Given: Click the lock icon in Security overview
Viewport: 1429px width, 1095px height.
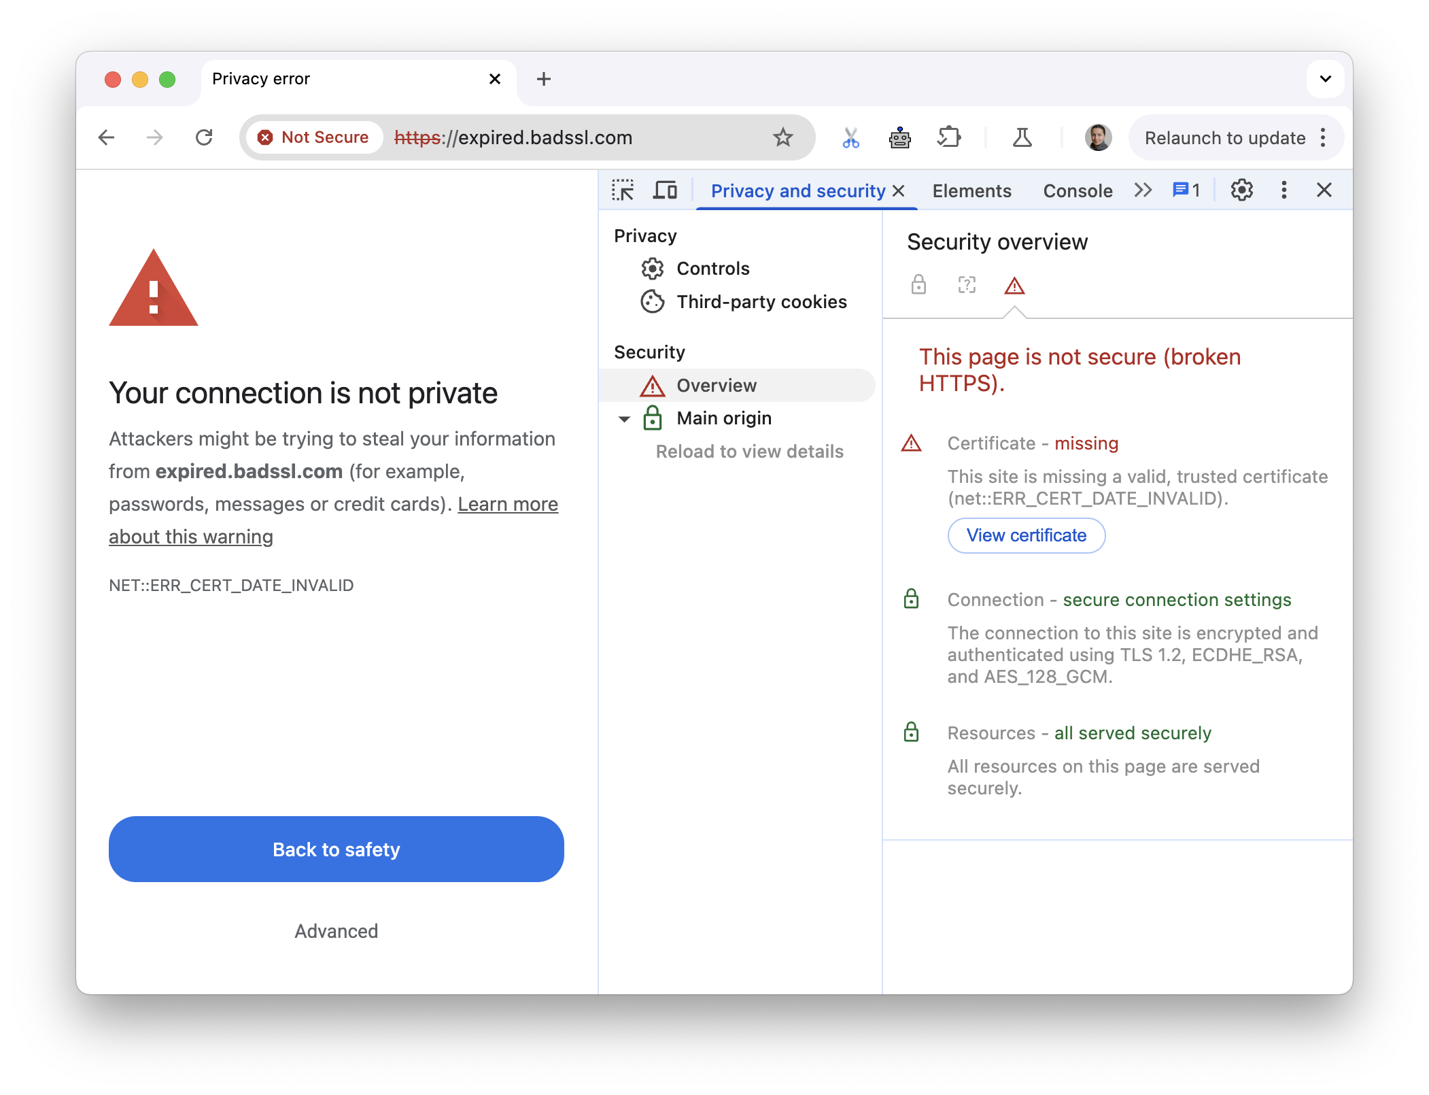Looking at the screenshot, I should (x=920, y=285).
